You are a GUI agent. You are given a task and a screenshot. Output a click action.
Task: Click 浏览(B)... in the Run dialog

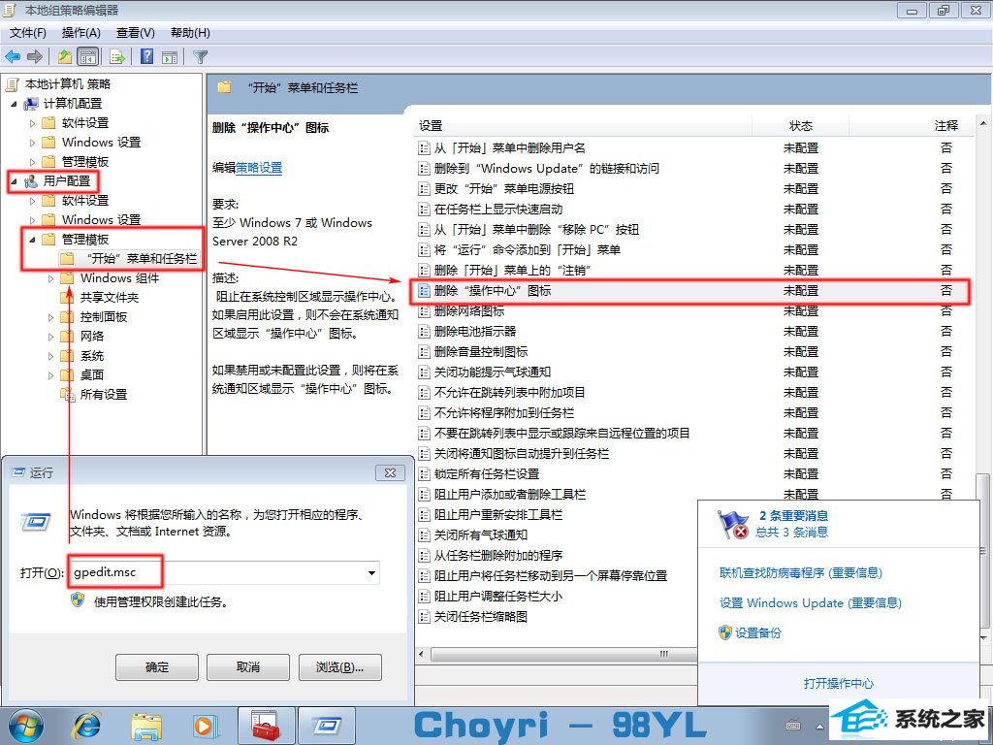(339, 667)
